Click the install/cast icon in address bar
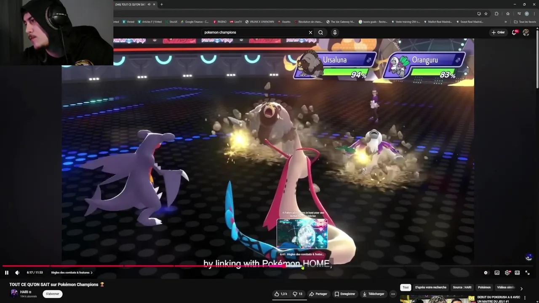This screenshot has height=303, width=539. click(479, 13)
